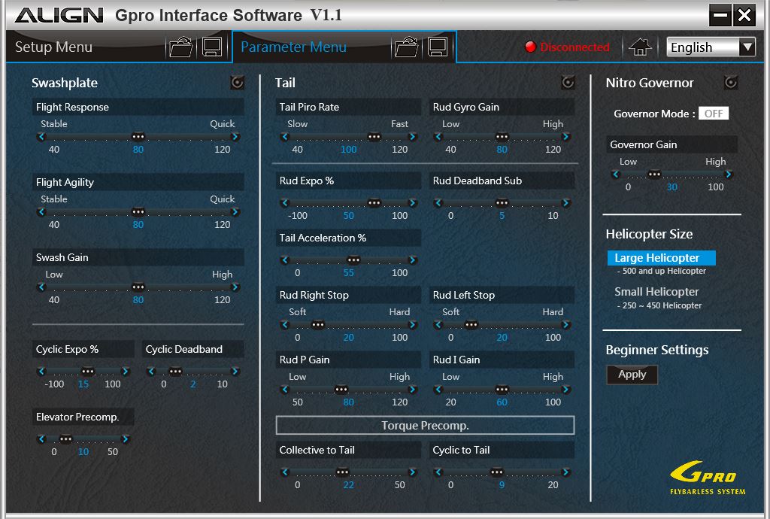Increase Rud Gyro Gain with right arrow
The image size is (770, 519).
coord(565,136)
